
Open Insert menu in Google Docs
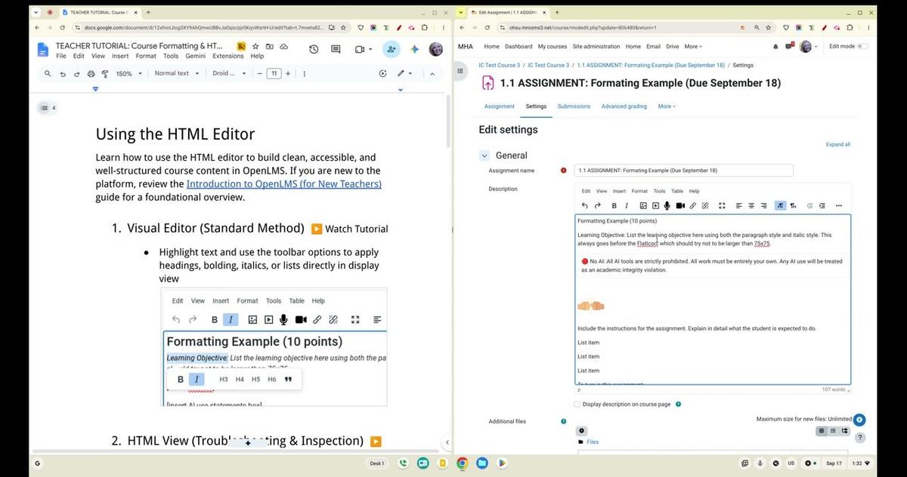point(120,56)
